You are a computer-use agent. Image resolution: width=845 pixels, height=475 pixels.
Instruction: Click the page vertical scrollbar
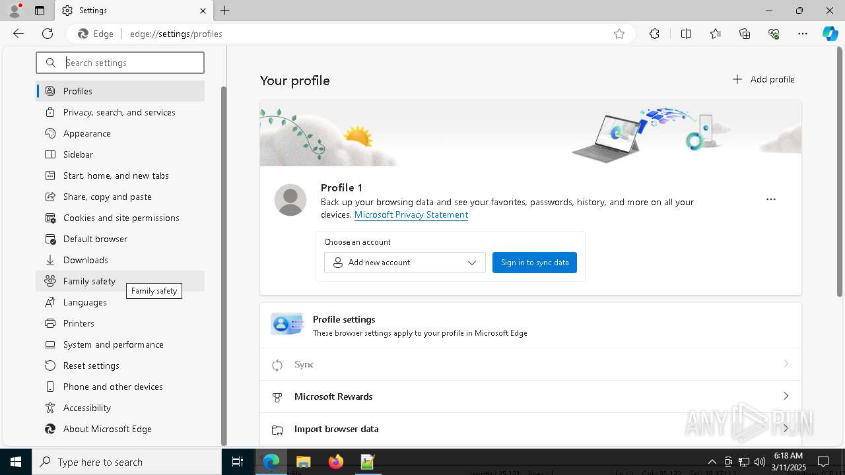coord(840,172)
